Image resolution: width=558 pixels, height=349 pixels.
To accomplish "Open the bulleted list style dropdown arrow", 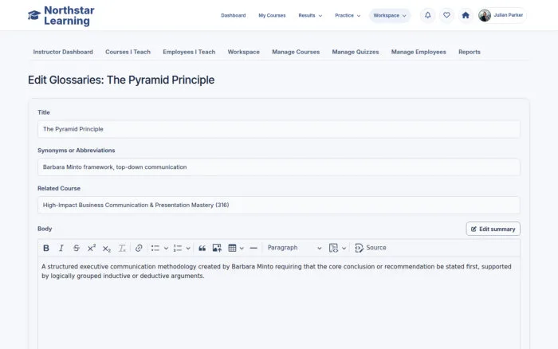I will pos(166,249).
